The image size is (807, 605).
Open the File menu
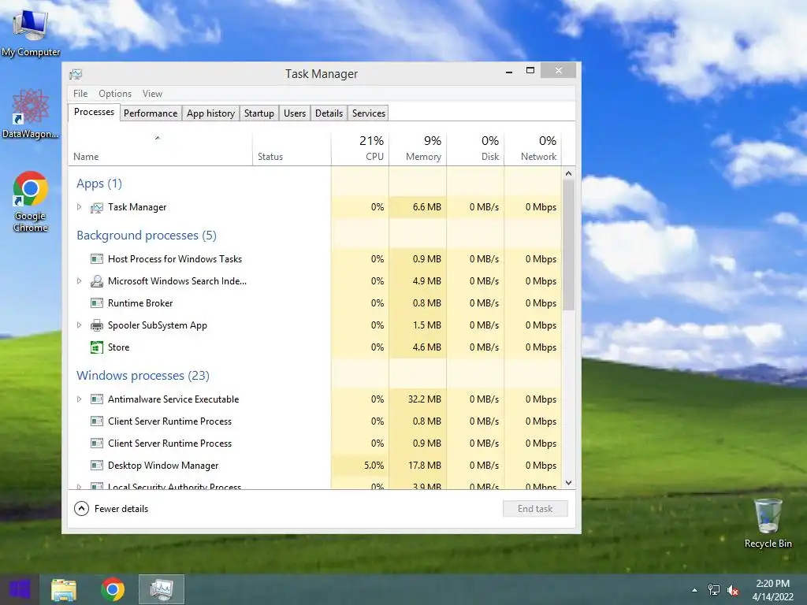(x=80, y=94)
